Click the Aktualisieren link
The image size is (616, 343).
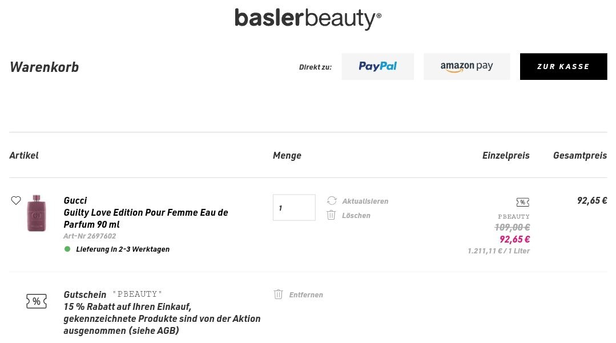(365, 201)
